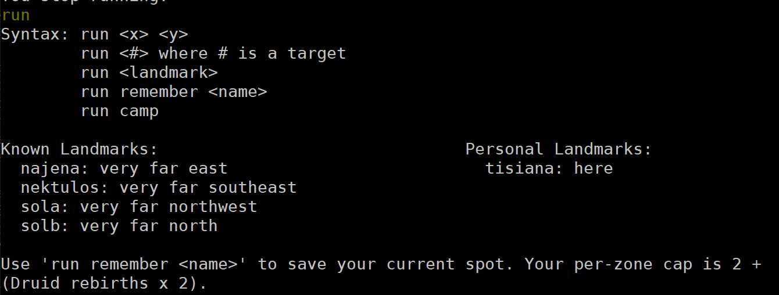Screen dimensions: 779x295
Task: Click 'very far southeast' direction text
Action: click(208, 188)
